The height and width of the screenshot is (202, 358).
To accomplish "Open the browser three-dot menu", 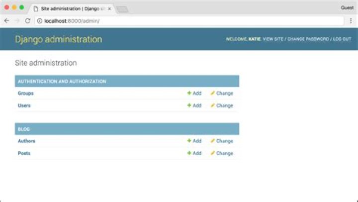I will [351, 21].
